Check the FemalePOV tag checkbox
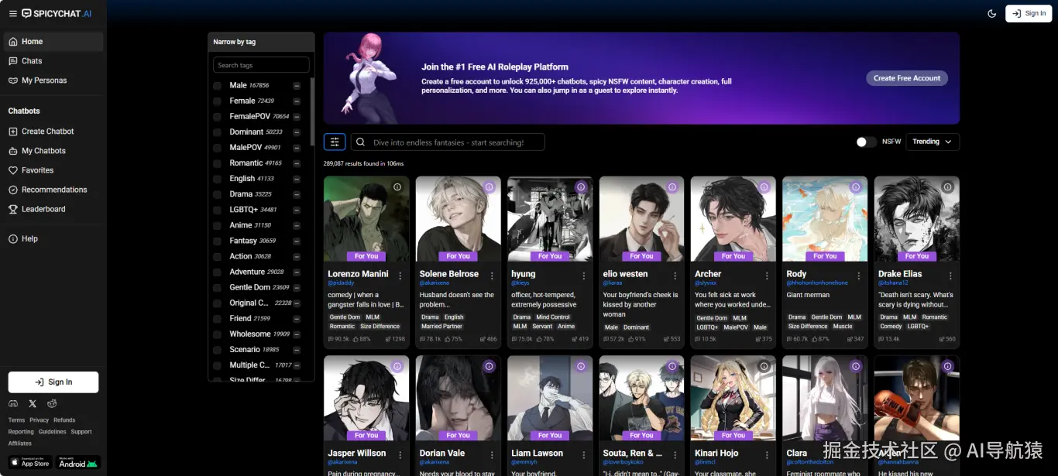 [x=218, y=116]
